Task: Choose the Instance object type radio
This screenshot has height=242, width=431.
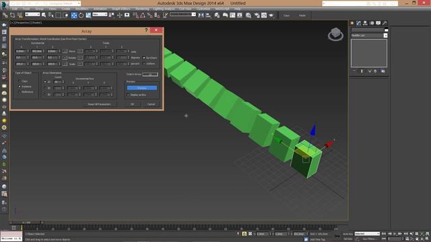Action: 20,87
